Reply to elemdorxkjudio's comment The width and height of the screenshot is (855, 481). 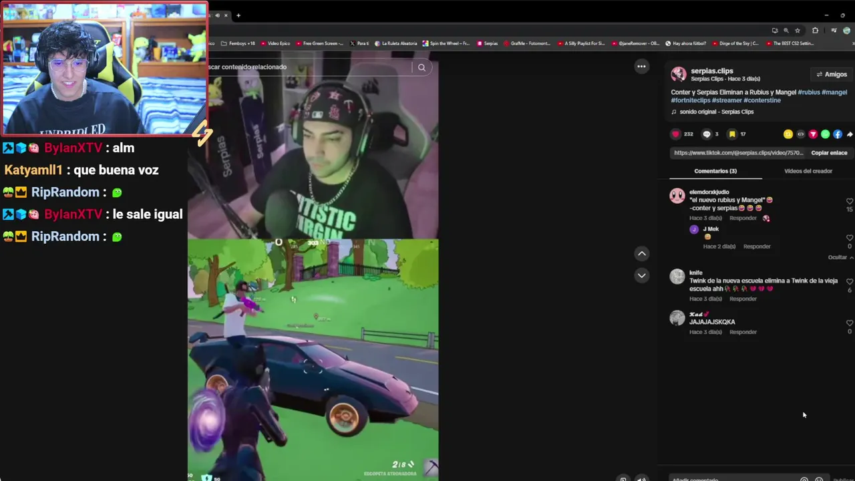743,218
